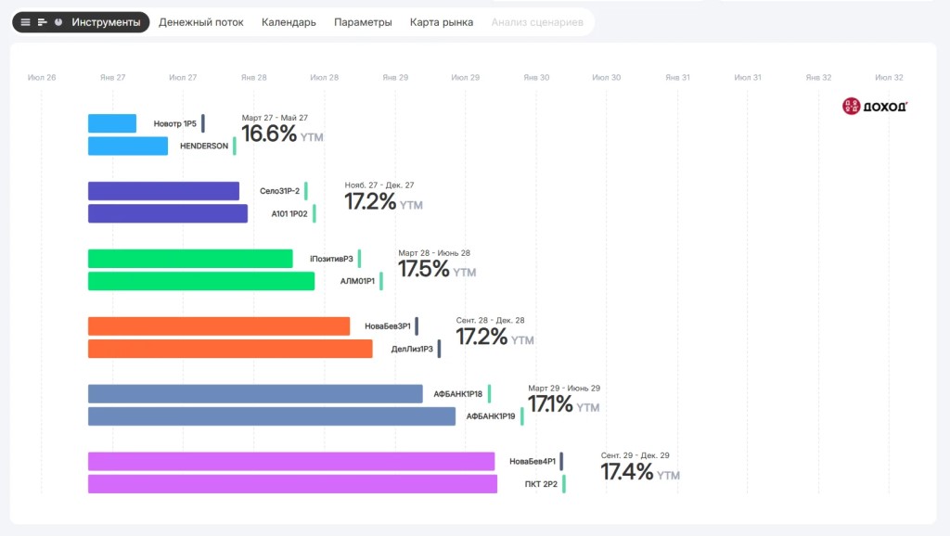Select the blue HENDERSON bar
The height and width of the screenshot is (536, 950).
(128, 146)
